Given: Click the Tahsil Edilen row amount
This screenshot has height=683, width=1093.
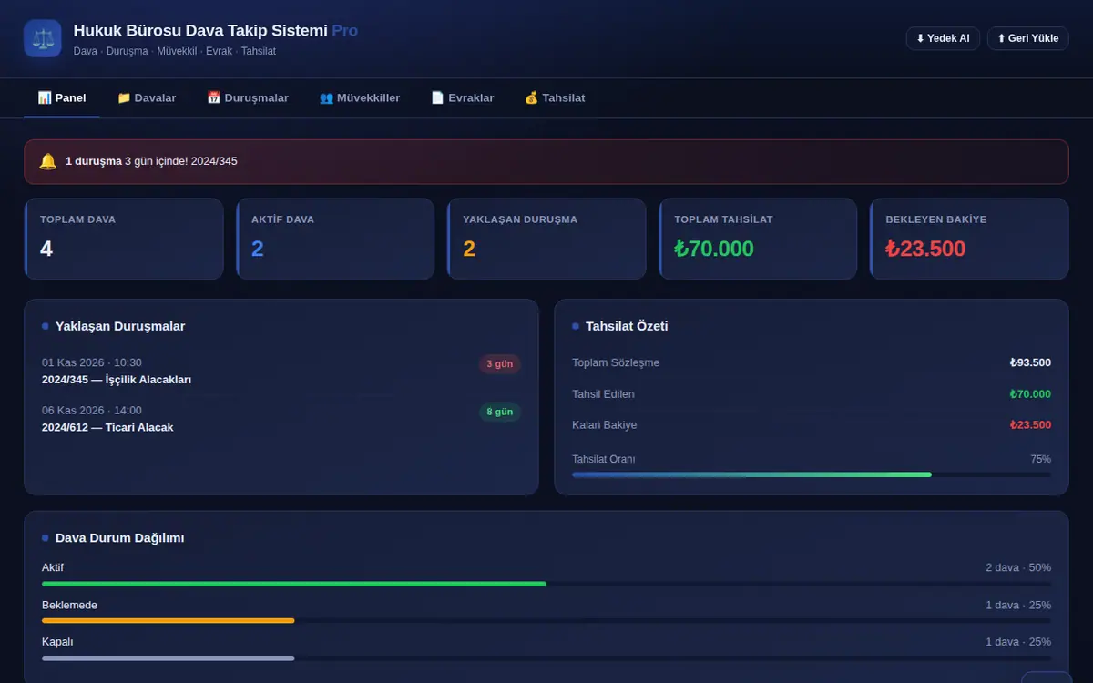Looking at the screenshot, I should tap(1030, 394).
